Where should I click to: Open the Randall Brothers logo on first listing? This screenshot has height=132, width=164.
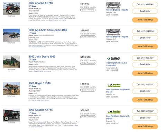tap(113, 5)
